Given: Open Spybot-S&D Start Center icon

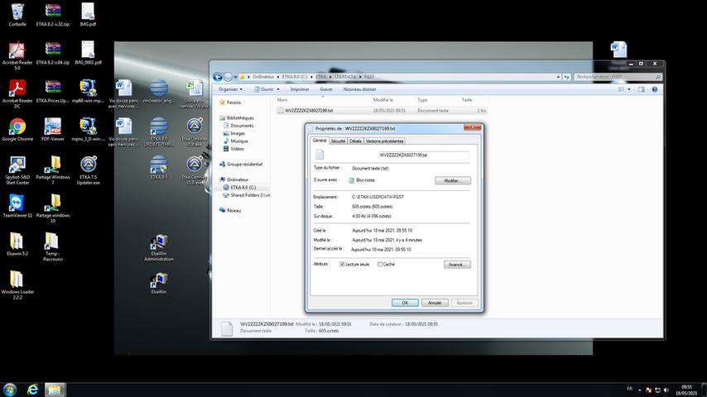Looking at the screenshot, I should (x=17, y=165).
